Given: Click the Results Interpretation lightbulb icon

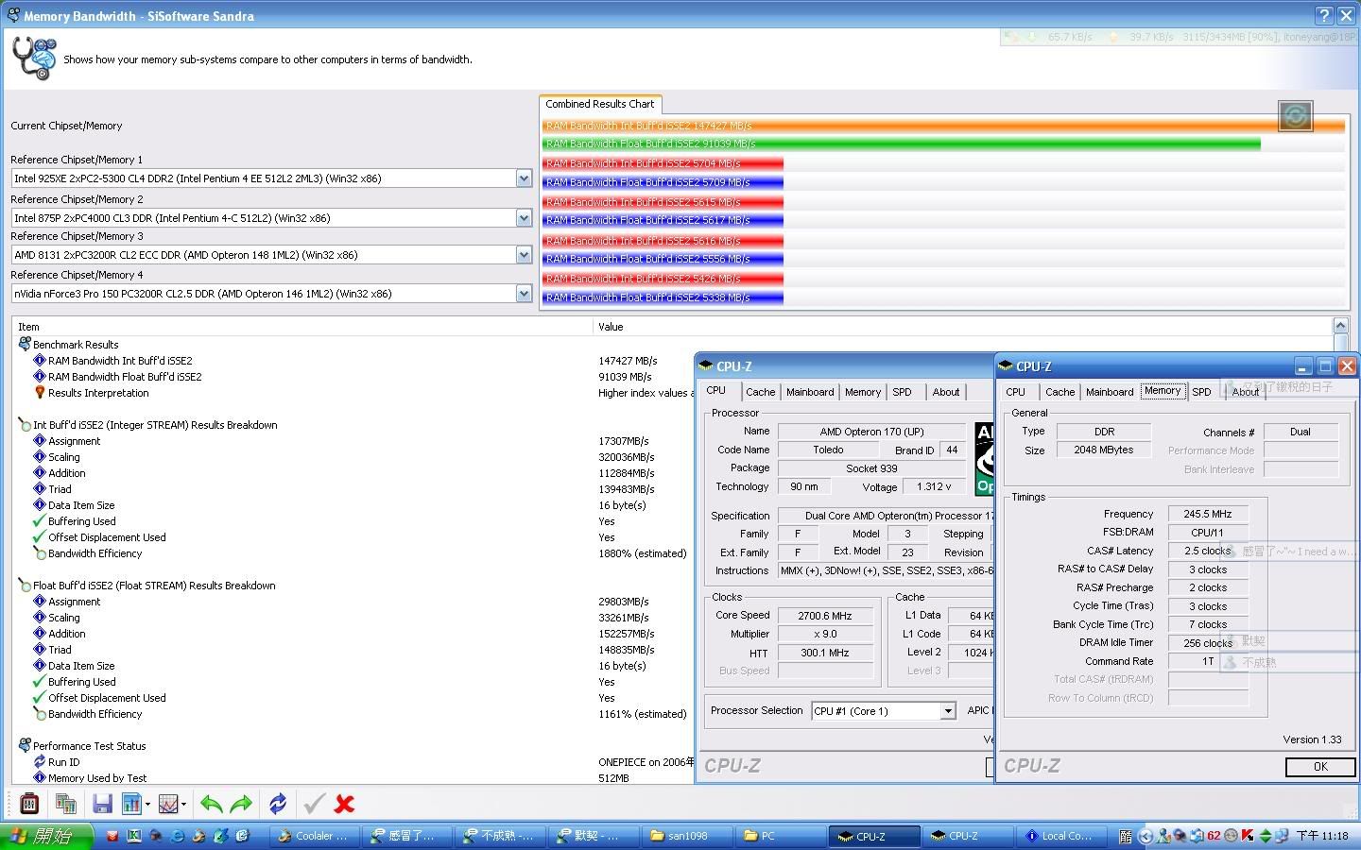Looking at the screenshot, I should pyautogui.click(x=40, y=393).
